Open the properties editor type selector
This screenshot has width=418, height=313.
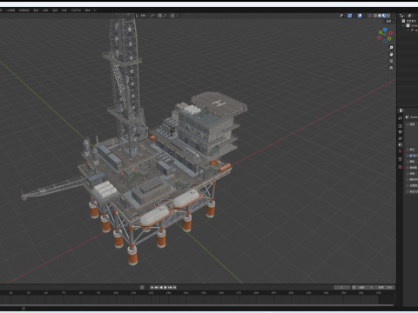pyautogui.click(x=401, y=110)
